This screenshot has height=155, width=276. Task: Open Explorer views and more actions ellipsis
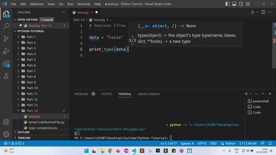tap(63, 12)
